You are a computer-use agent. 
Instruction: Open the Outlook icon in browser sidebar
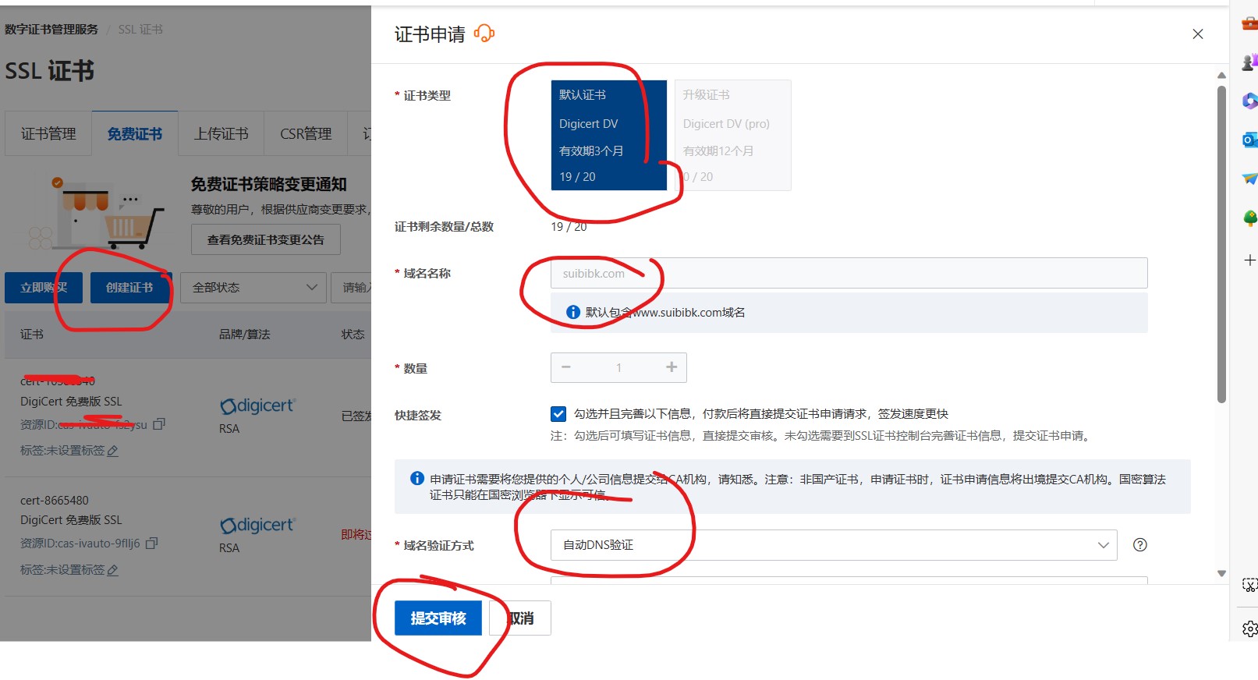[1249, 140]
